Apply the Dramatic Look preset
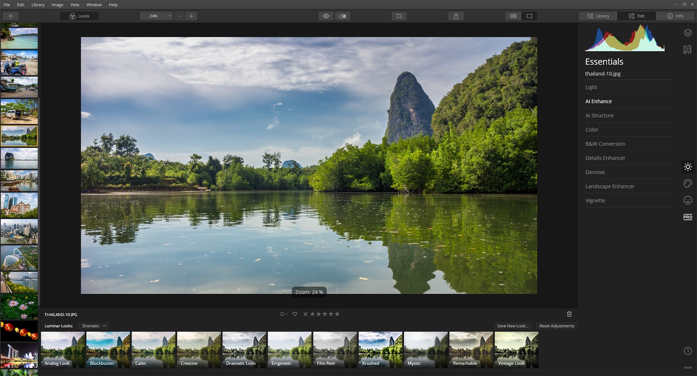 coord(244,350)
